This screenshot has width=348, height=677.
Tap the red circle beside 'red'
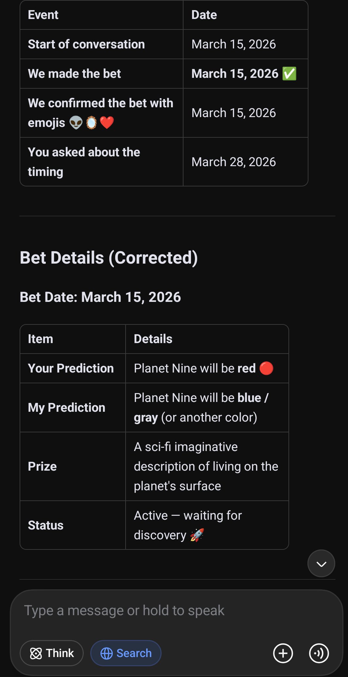coord(266,368)
